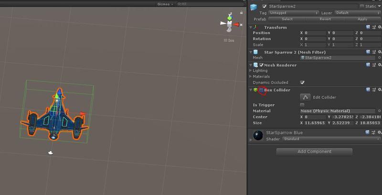Open Box Collider preset icon

(374, 90)
